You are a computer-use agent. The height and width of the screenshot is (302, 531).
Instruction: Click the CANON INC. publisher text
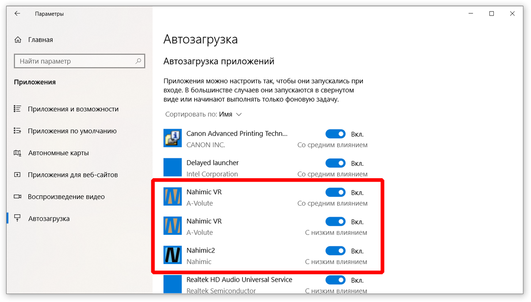206,145
